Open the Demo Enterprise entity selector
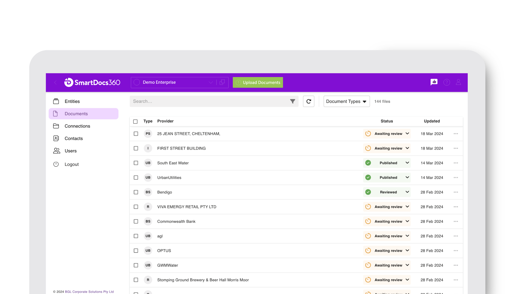517x294 pixels. [173, 82]
